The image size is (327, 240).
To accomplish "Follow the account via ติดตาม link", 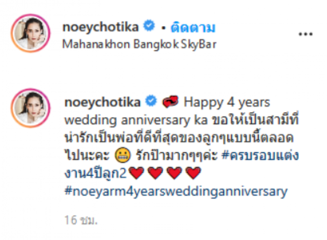I will click(x=193, y=27).
